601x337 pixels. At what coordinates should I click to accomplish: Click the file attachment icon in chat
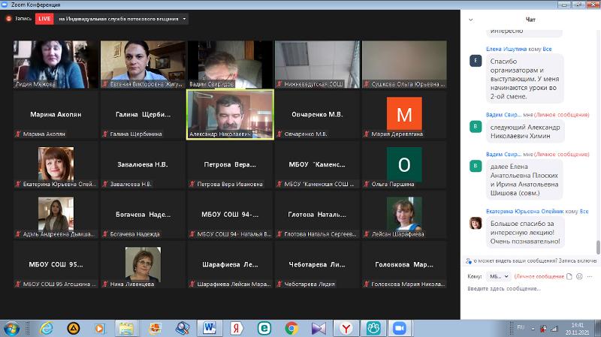point(569,276)
